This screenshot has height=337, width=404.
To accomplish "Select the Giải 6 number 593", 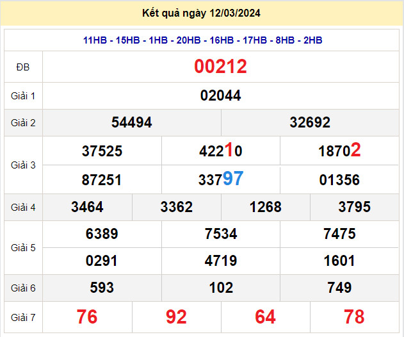I will click(x=102, y=288).
